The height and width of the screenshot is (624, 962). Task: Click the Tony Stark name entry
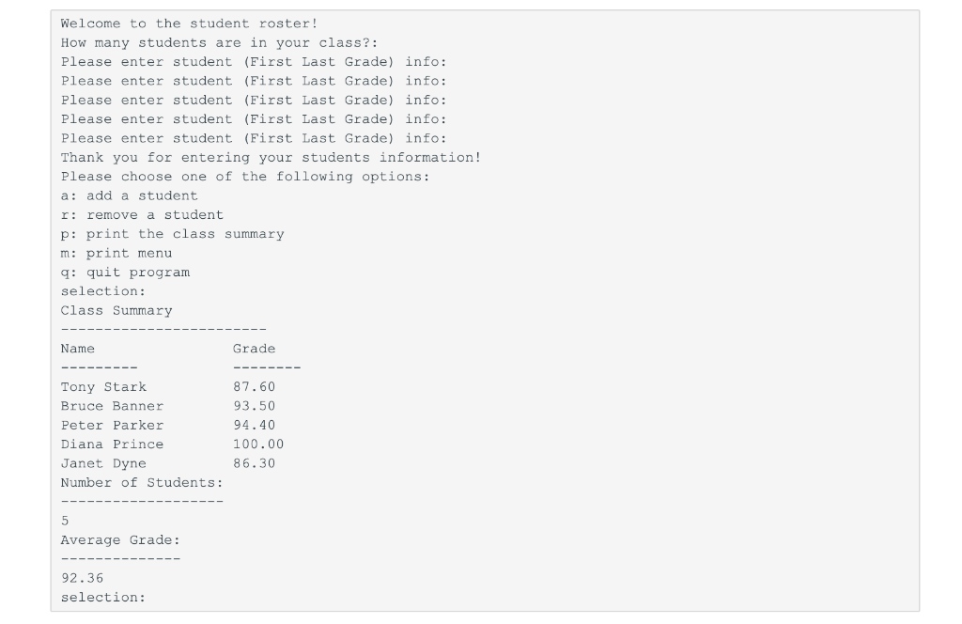pyautogui.click(x=103, y=387)
